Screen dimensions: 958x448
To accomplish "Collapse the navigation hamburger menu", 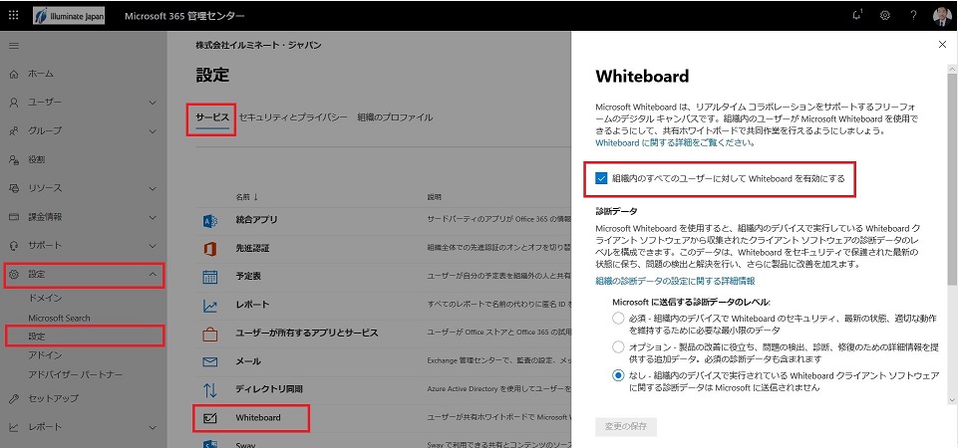I will (13, 46).
